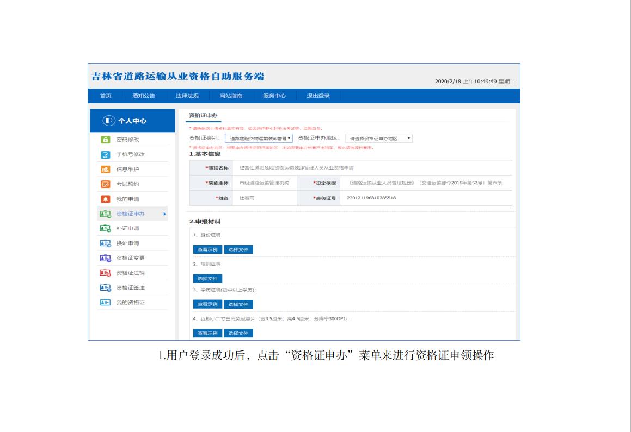This screenshot has width=631, height=432.
Task: Click 选择文件 under 身份证明
Action: pos(238,250)
